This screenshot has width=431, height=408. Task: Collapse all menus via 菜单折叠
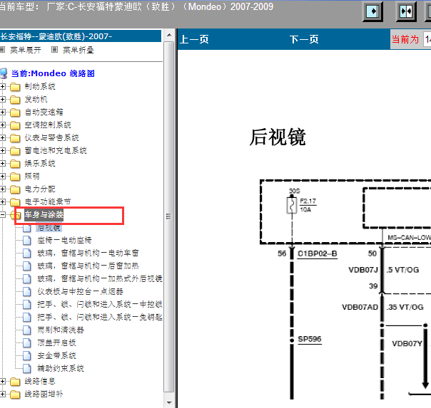pos(78,50)
